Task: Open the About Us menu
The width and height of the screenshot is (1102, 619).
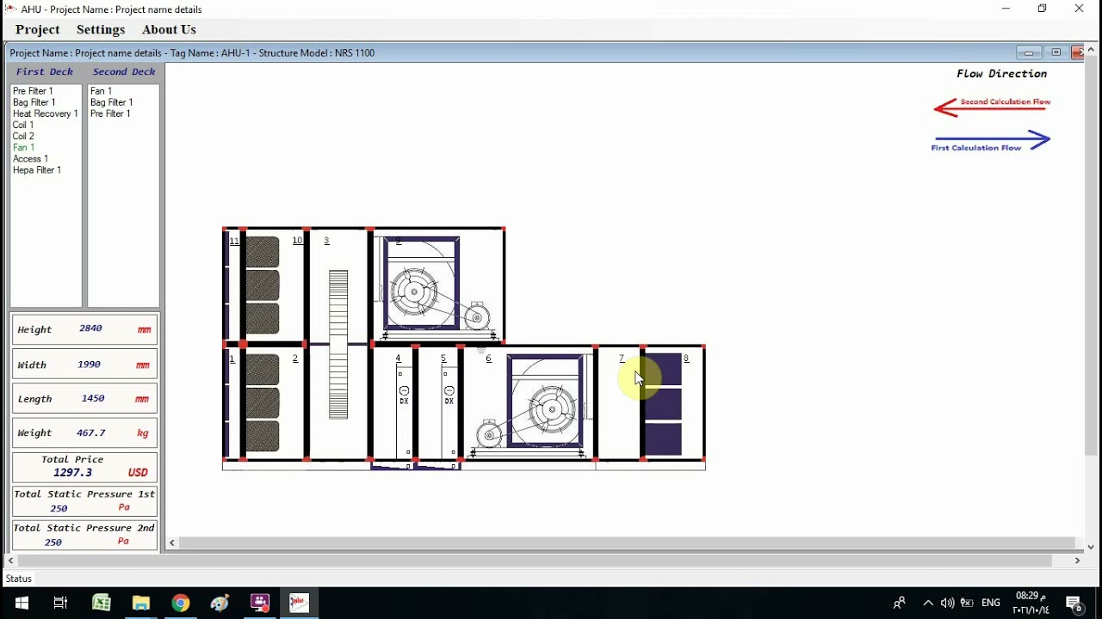Action: (169, 29)
